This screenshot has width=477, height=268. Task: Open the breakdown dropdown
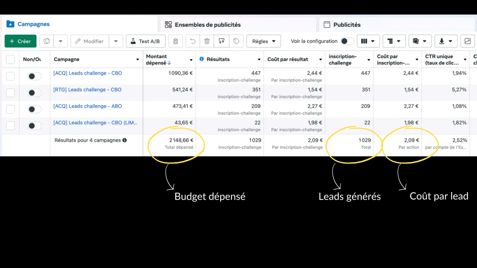coord(394,41)
